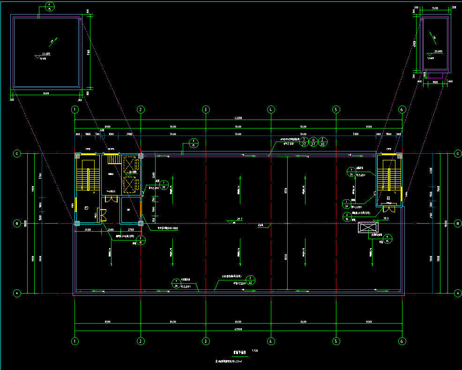Click axis bubble B on right side

pyautogui.click(x=457, y=224)
